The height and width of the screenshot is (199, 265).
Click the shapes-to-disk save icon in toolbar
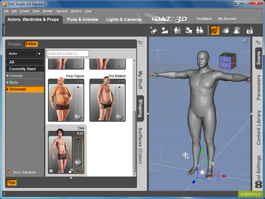pyautogui.click(x=188, y=30)
